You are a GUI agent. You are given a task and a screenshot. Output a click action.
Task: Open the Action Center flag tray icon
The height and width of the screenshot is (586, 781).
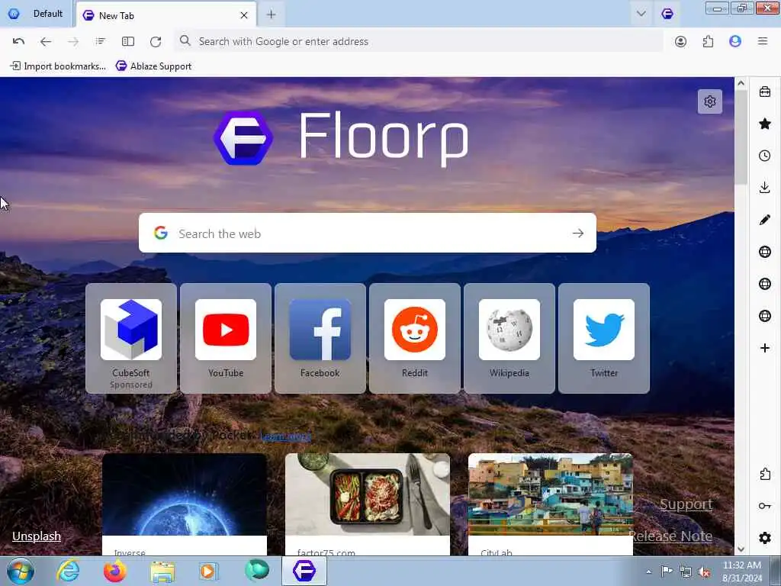(x=667, y=572)
